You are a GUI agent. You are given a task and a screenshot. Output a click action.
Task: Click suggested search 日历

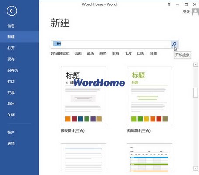141,53
